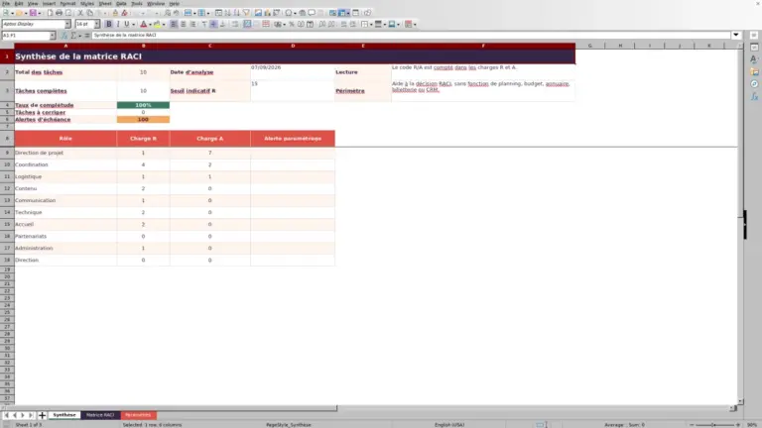Click the Insert image icon
This screenshot has width=762, height=428.
click(x=259, y=13)
